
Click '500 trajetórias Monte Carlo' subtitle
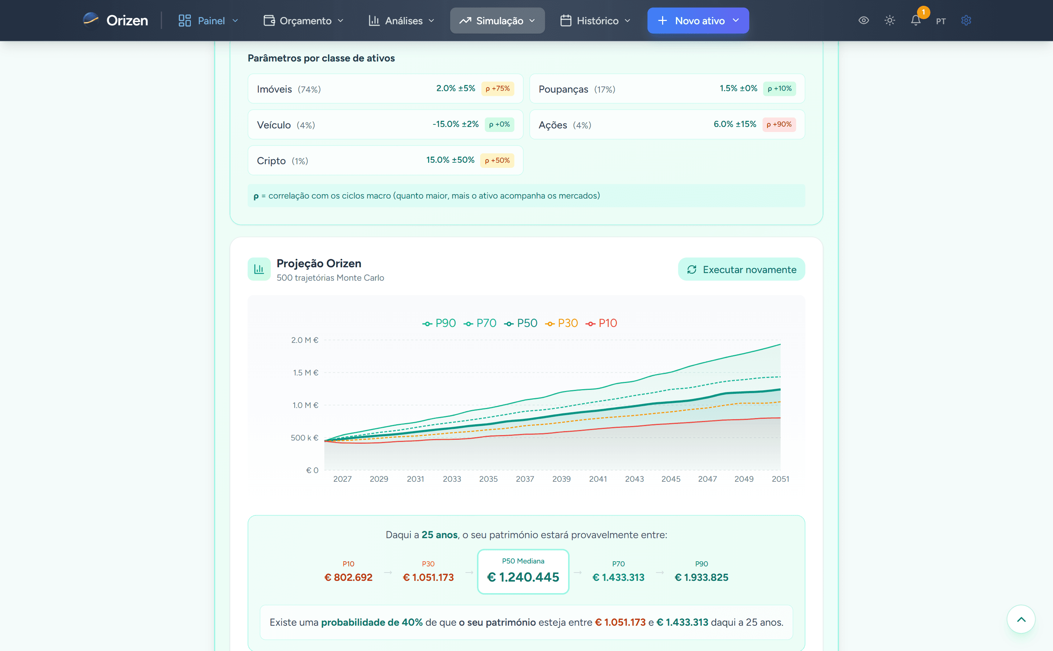[x=330, y=278]
